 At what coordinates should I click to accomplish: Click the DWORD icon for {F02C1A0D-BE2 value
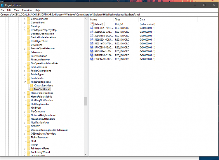click(x=91, y=59)
